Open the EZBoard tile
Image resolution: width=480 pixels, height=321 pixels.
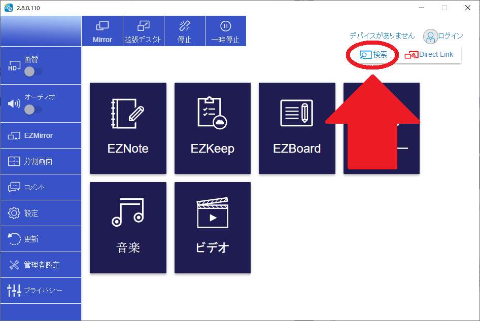coord(297,128)
